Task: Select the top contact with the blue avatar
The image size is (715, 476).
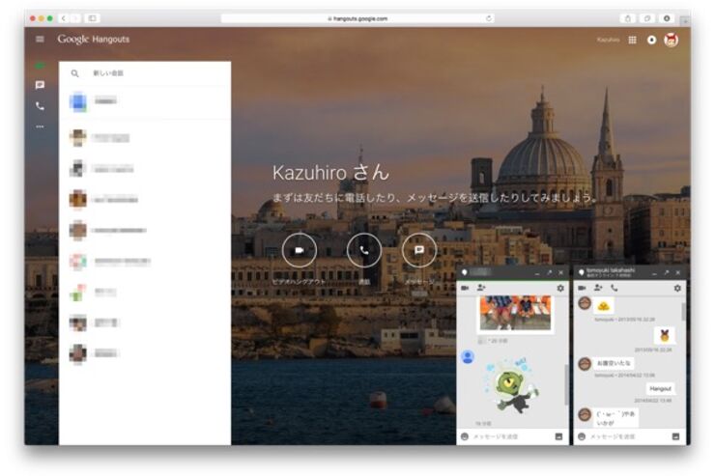Action: coord(145,101)
